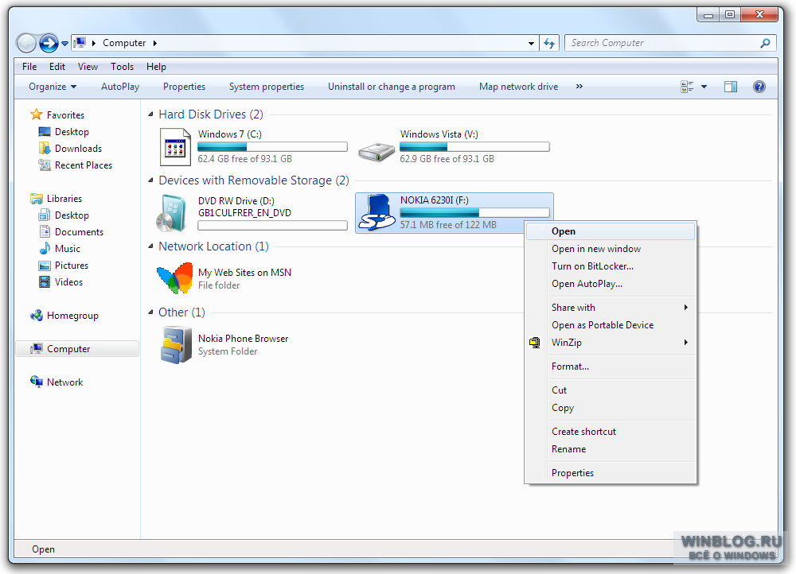Viewport: 796px width, 574px height.
Task: Choose Turn on BitLocker from menu
Action: [611, 266]
